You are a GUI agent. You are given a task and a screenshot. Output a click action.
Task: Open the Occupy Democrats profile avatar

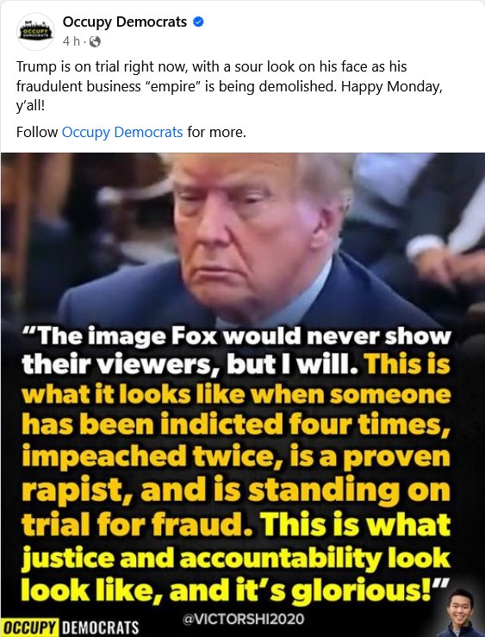click(x=35, y=32)
